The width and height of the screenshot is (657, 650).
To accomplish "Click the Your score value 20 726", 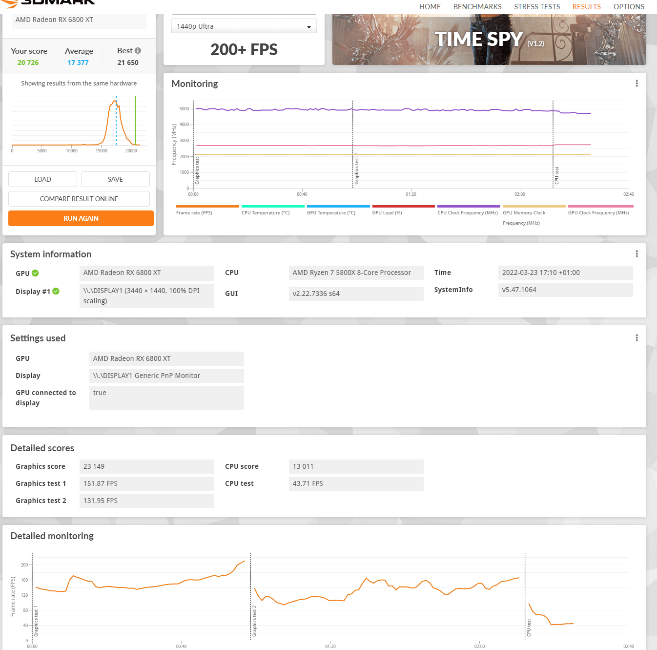I will click(x=28, y=63).
